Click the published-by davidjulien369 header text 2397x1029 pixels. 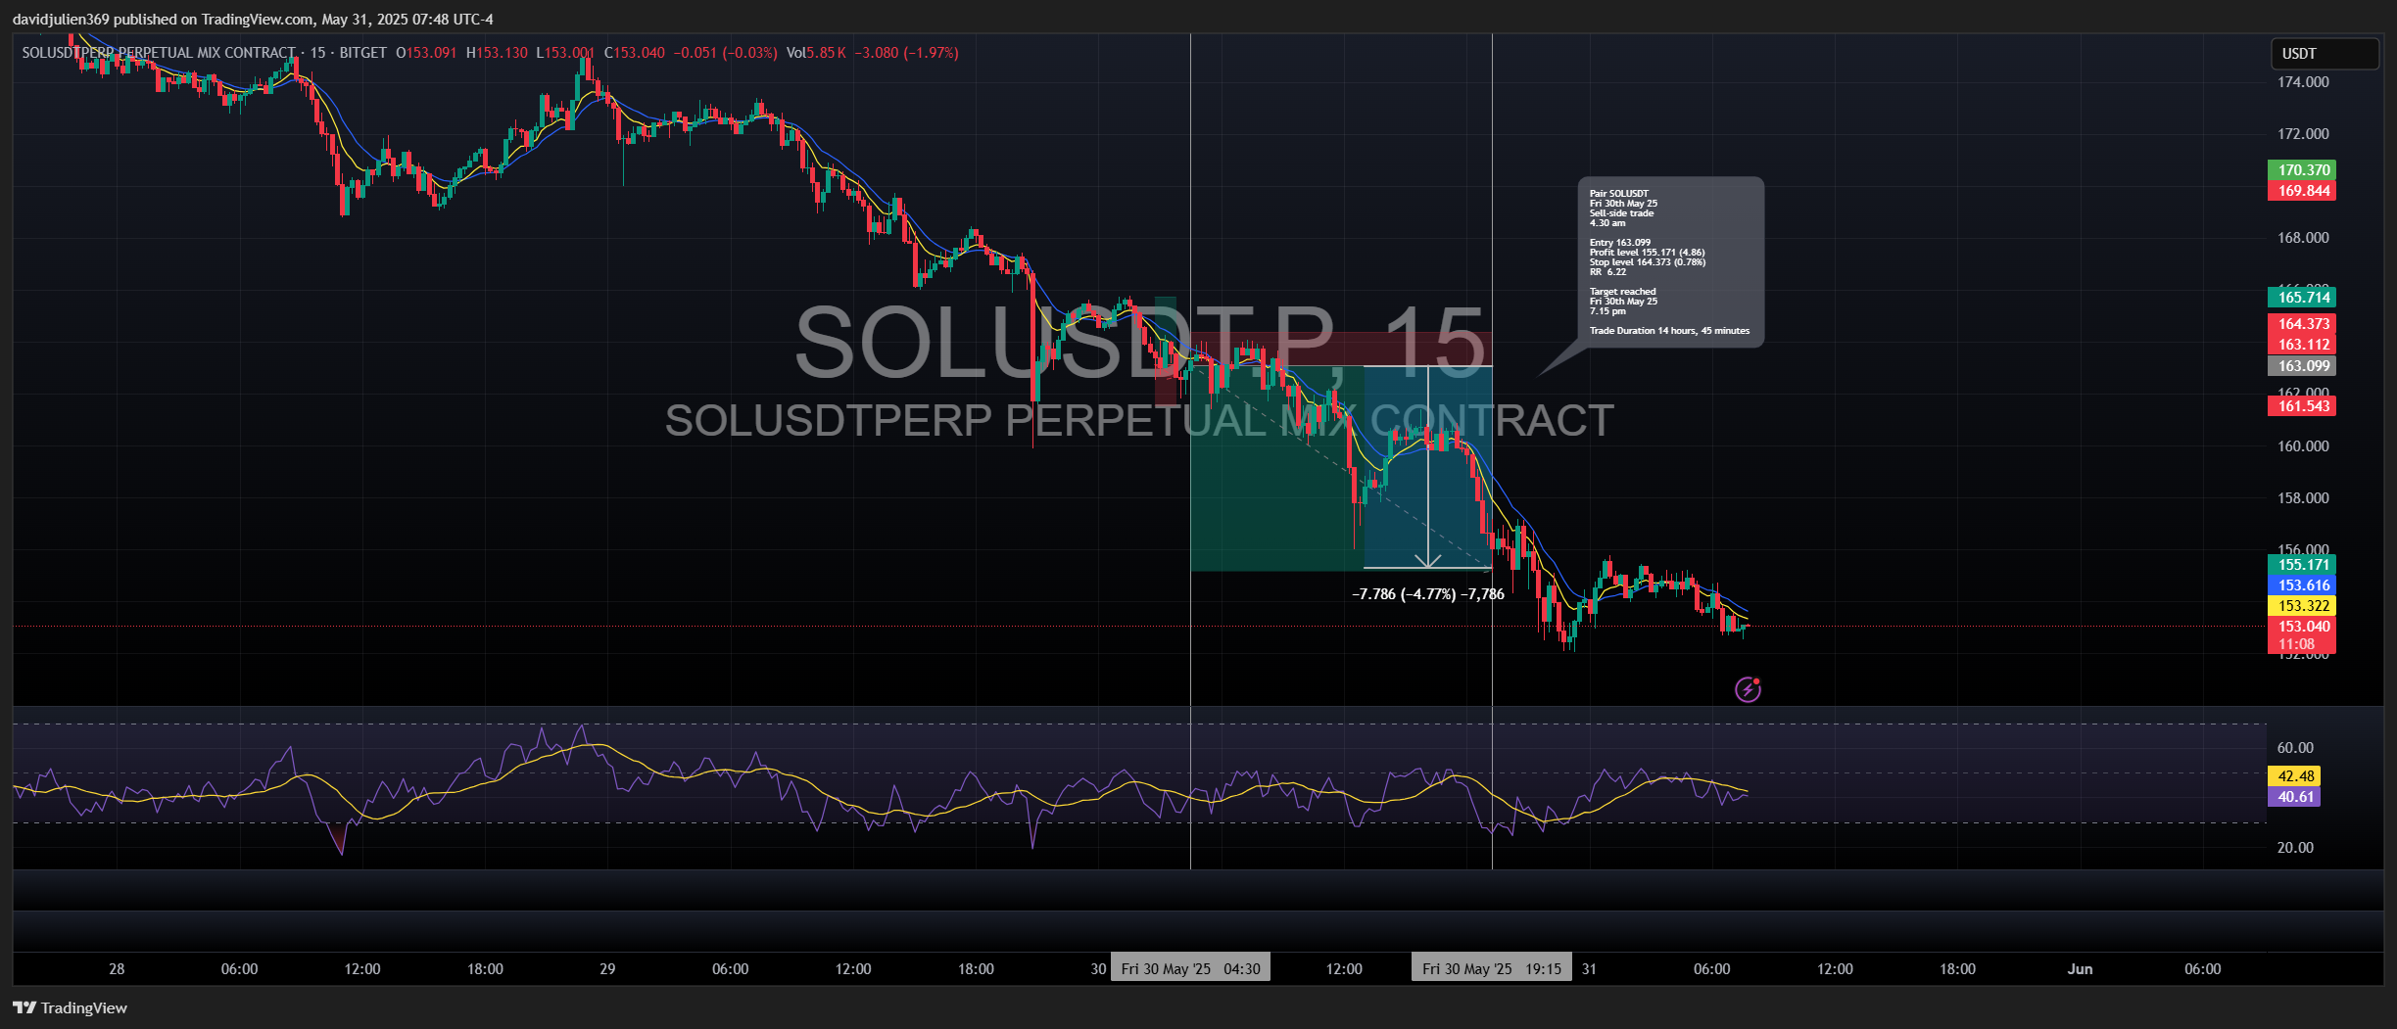point(253,20)
